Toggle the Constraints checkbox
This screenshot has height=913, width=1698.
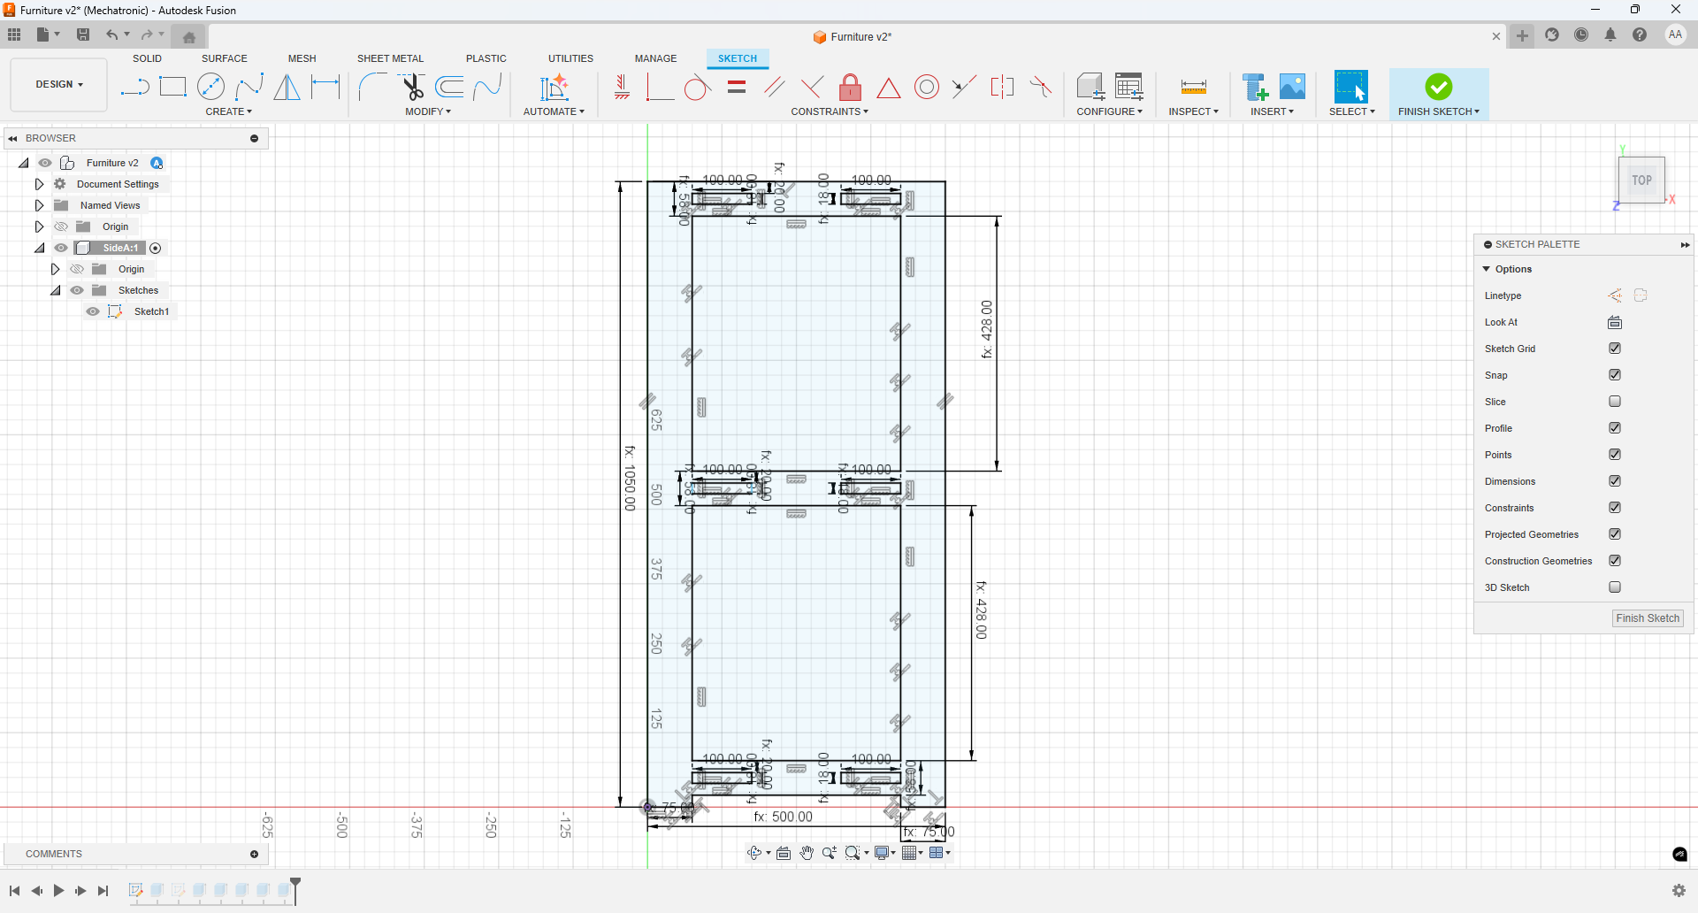pyautogui.click(x=1615, y=508)
